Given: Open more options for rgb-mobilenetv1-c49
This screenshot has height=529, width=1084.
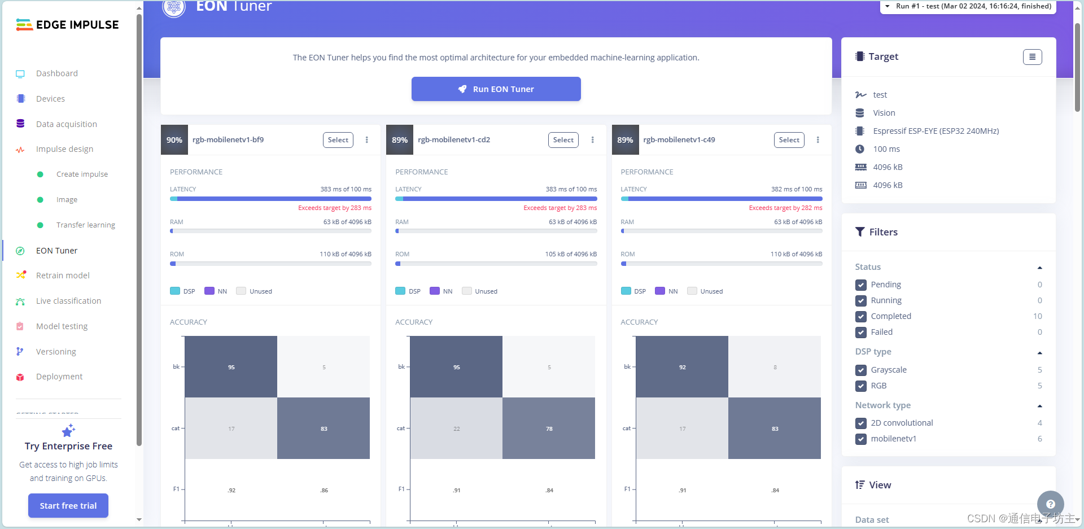Looking at the screenshot, I should click(x=818, y=140).
